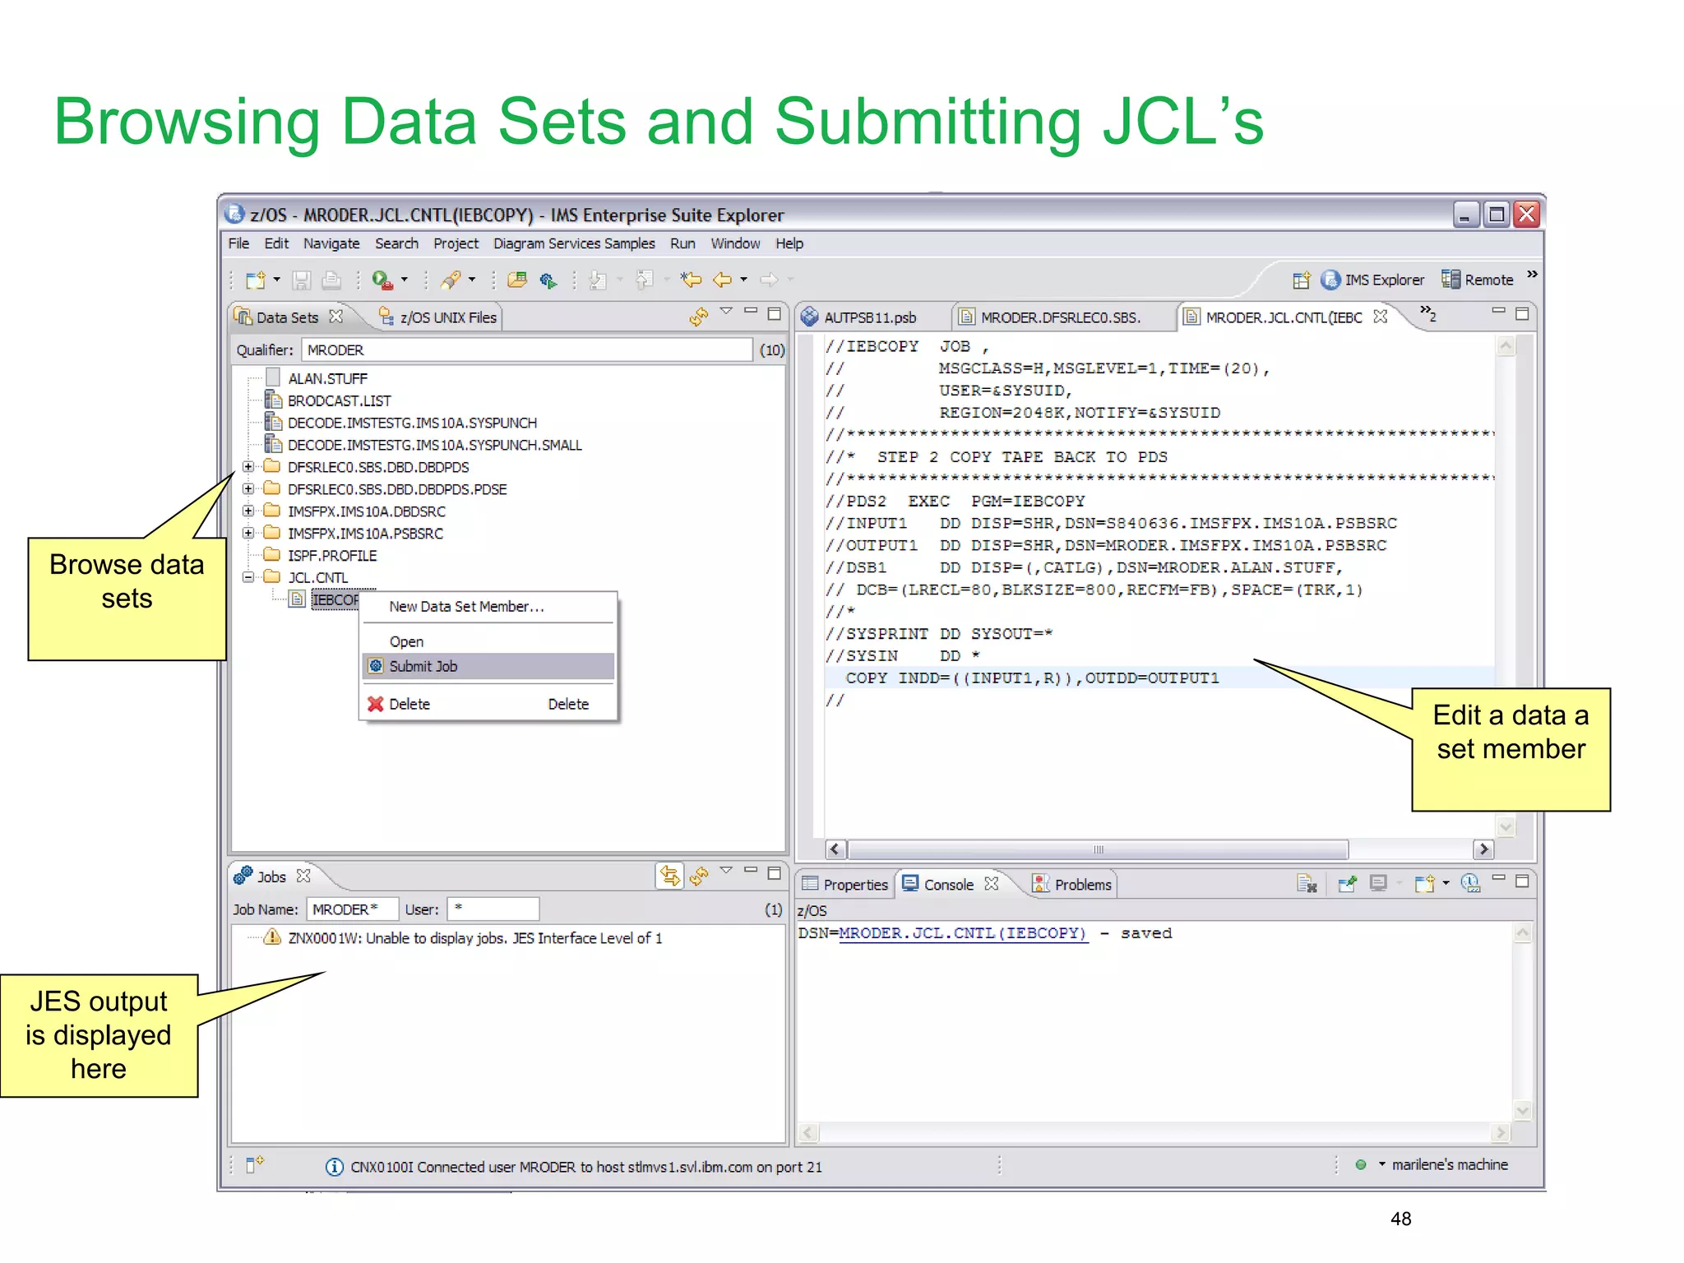Show hidden editor tabs list
The width and height of the screenshot is (1684, 1263).
1428,312
